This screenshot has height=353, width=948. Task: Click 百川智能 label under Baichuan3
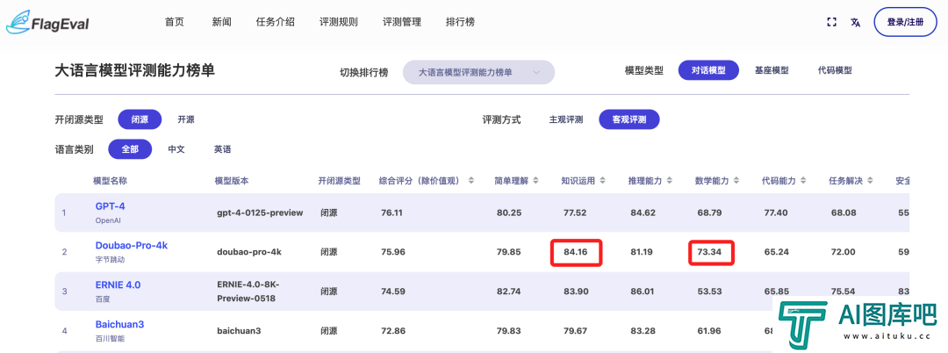point(109,338)
